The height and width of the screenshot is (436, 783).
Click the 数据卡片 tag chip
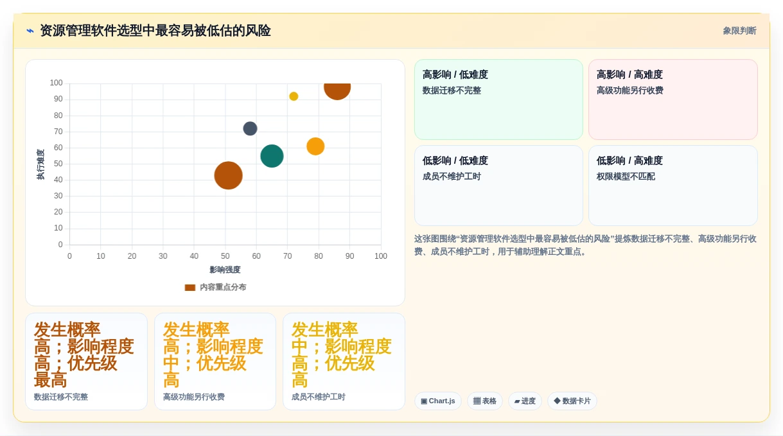click(x=572, y=401)
